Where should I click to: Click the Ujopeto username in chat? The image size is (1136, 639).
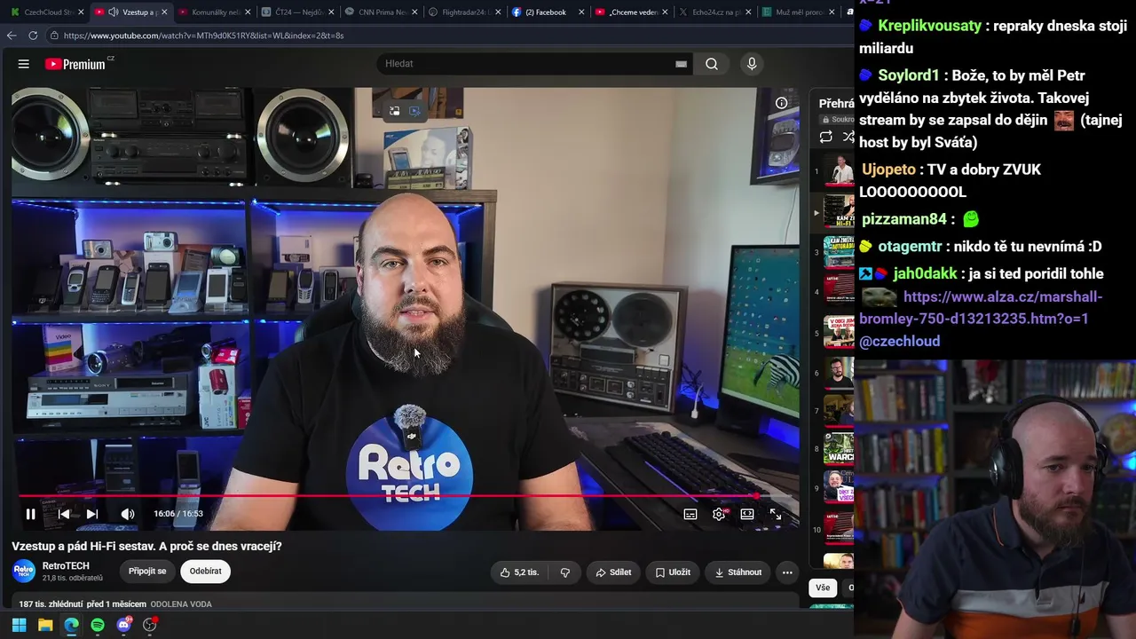pos(888,170)
